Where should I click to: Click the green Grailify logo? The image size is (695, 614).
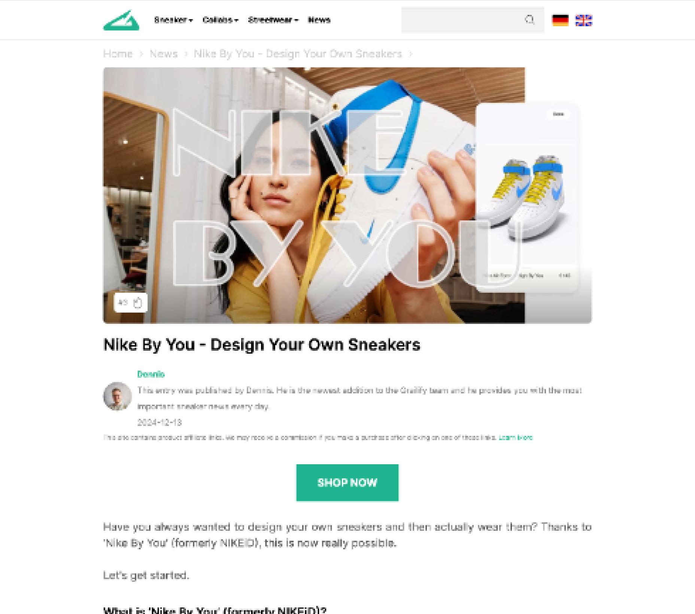[121, 20]
